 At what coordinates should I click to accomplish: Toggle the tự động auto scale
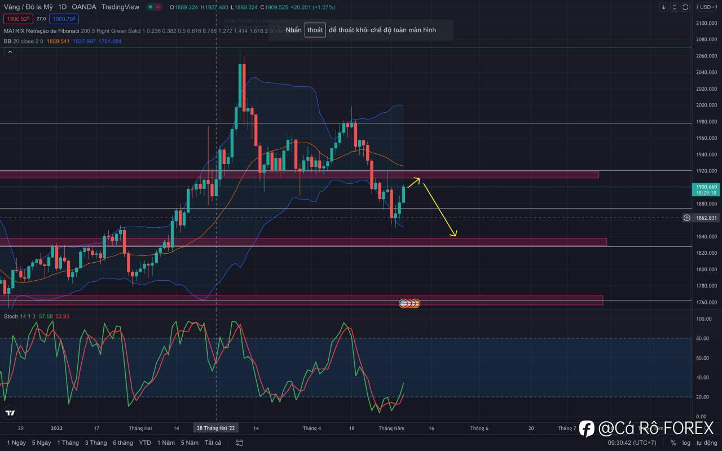706,443
